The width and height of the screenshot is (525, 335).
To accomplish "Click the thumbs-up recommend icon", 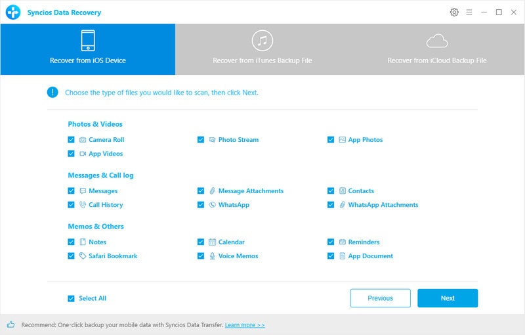I will 10,324.
